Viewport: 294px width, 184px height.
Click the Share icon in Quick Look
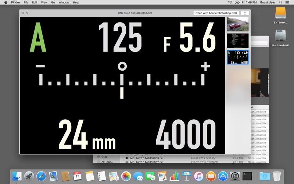[x=245, y=13]
